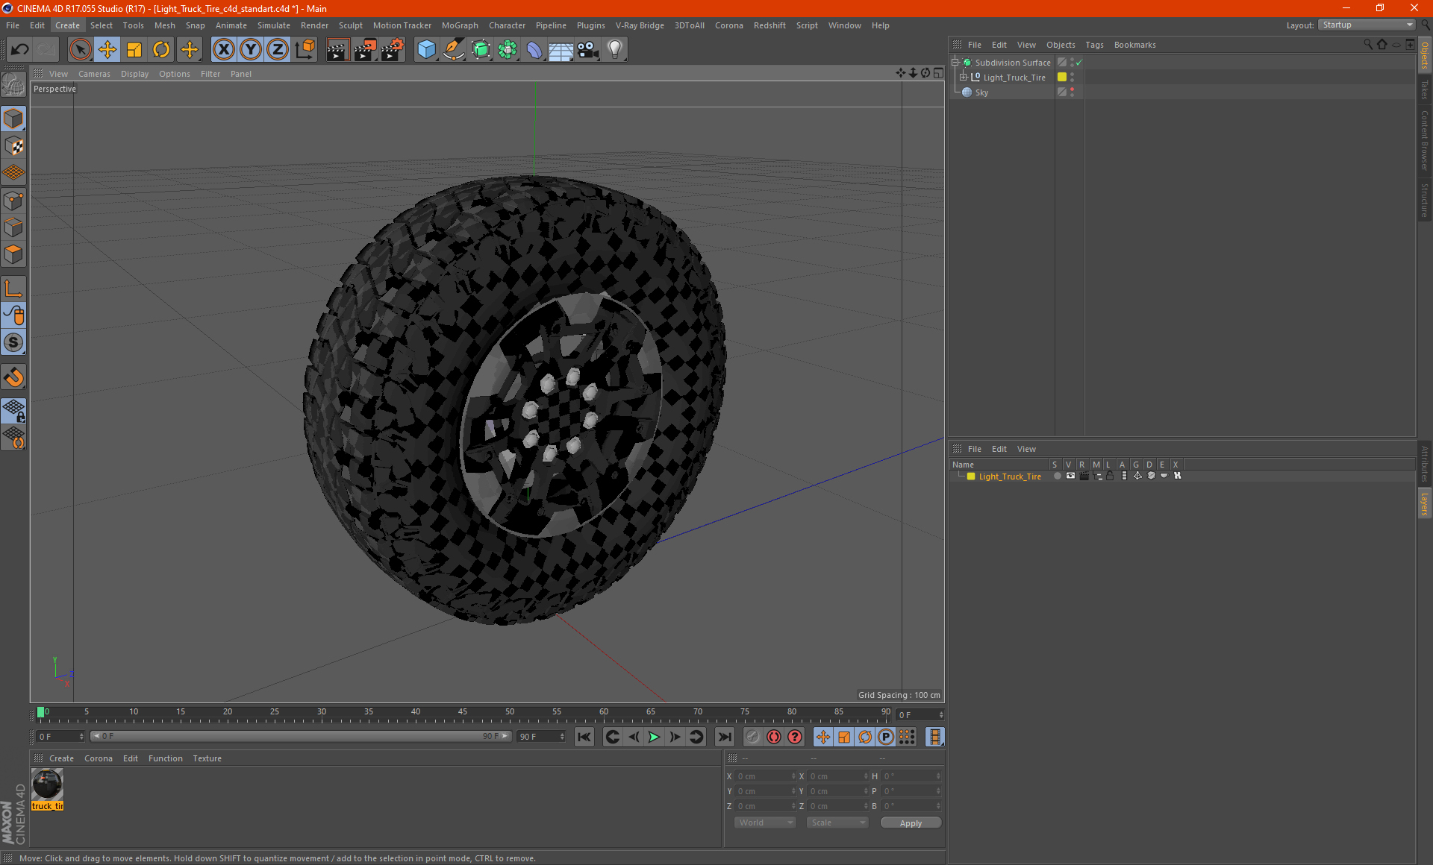Activate the Scale tool in top toolbar
Viewport: 1433px width, 865px height.
134,50
